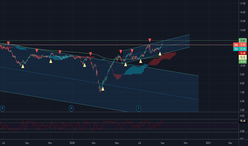Open the dividend D marker just before 2020

71,108
